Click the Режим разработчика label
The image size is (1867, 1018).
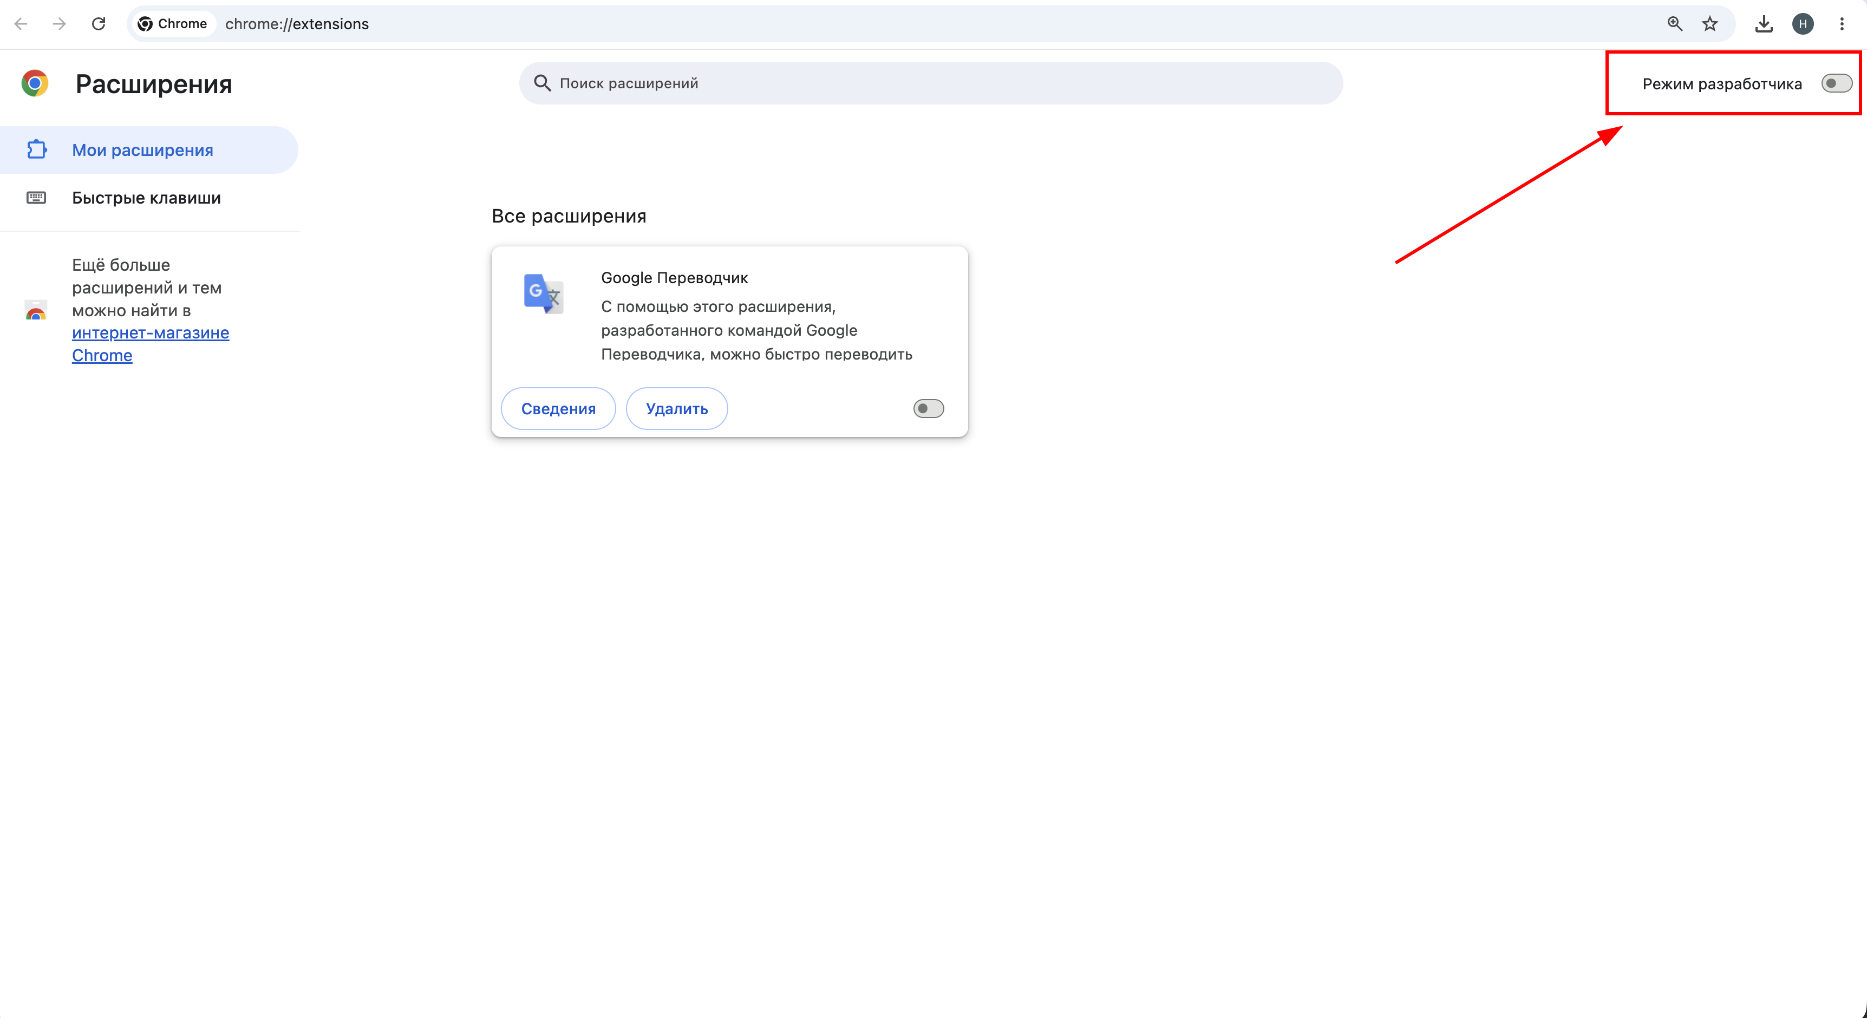pyautogui.click(x=1722, y=84)
